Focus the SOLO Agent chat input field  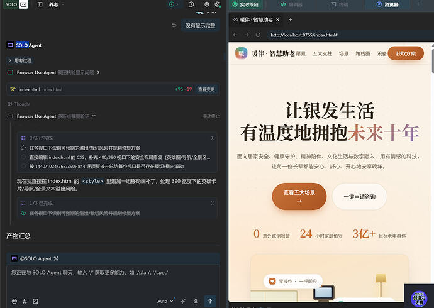(x=113, y=279)
